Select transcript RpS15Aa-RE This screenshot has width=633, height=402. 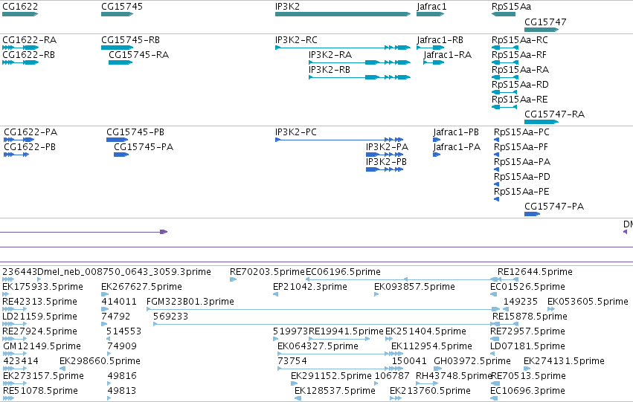(x=519, y=100)
